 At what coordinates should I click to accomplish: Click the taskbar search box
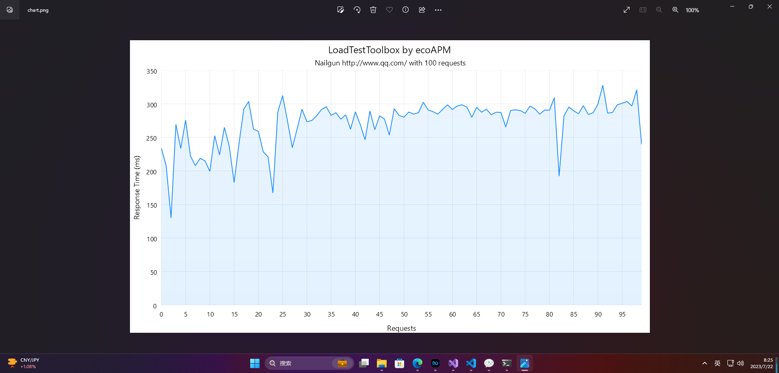click(x=309, y=363)
